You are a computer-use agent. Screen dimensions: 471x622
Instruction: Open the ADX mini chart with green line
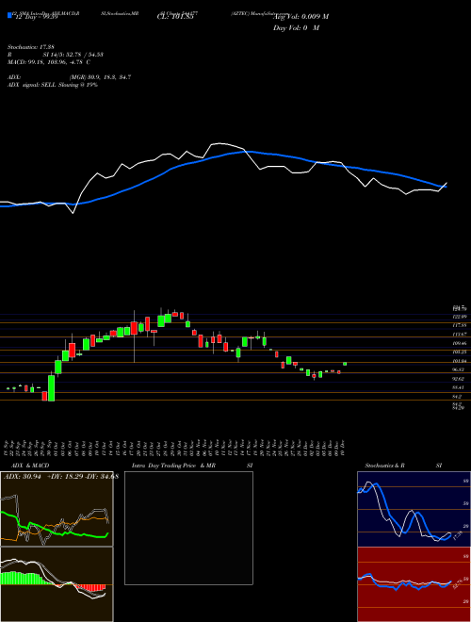57,509
